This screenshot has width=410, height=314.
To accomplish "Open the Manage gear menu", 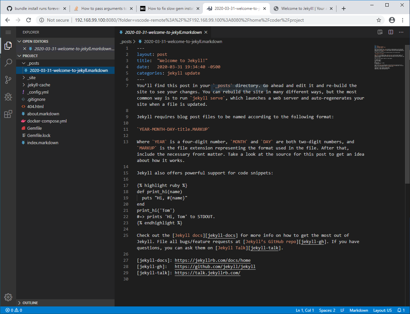I will pyautogui.click(x=8, y=297).
